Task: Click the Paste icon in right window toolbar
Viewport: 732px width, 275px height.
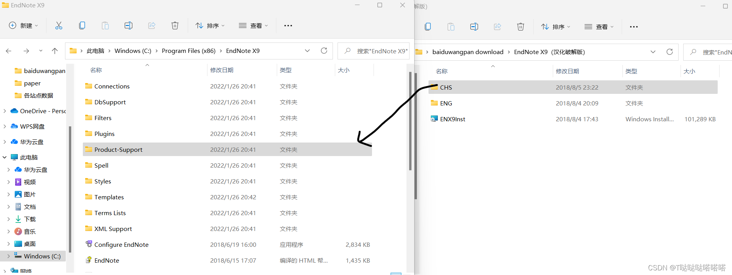Action: [451, 27]
